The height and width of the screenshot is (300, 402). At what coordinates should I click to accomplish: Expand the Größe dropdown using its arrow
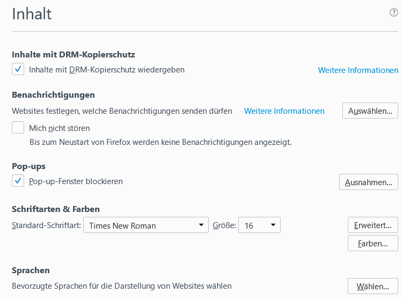pos(273,225)
